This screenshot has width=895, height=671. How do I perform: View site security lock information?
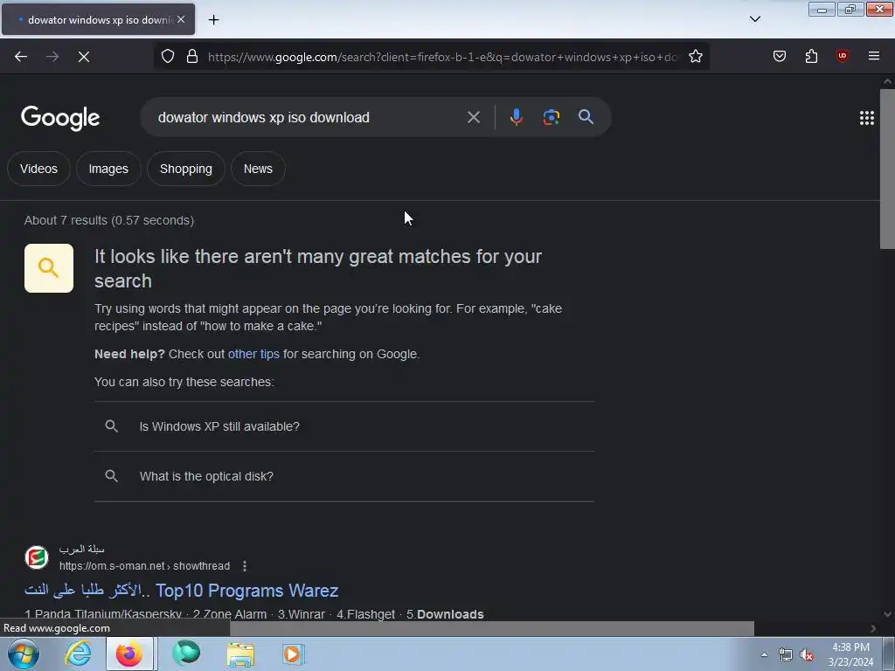[192, 57]
